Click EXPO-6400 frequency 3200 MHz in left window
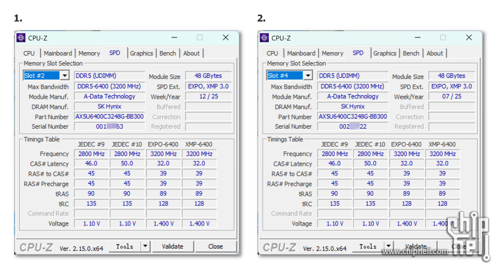 (163, 154)
